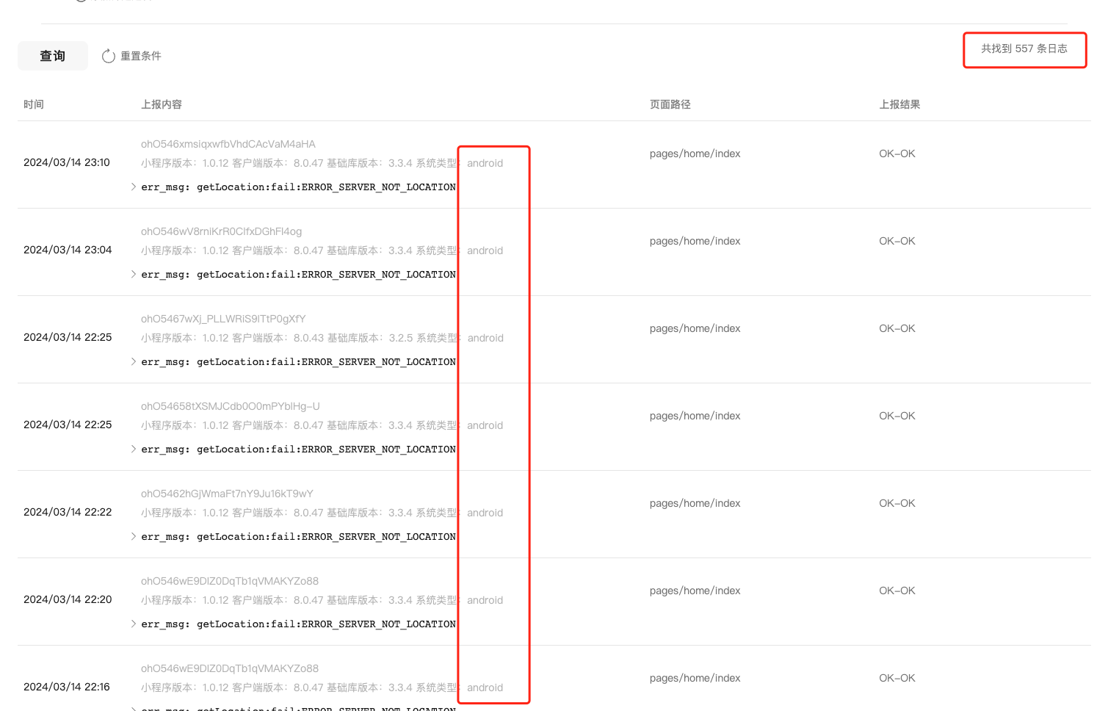Click the 重置条件 reset icon
The width and height of the screenshot is (1108, 711).
(109, 57)
